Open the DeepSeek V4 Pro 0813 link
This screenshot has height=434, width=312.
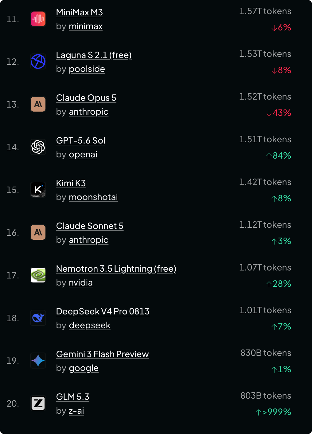click(103, 311)
